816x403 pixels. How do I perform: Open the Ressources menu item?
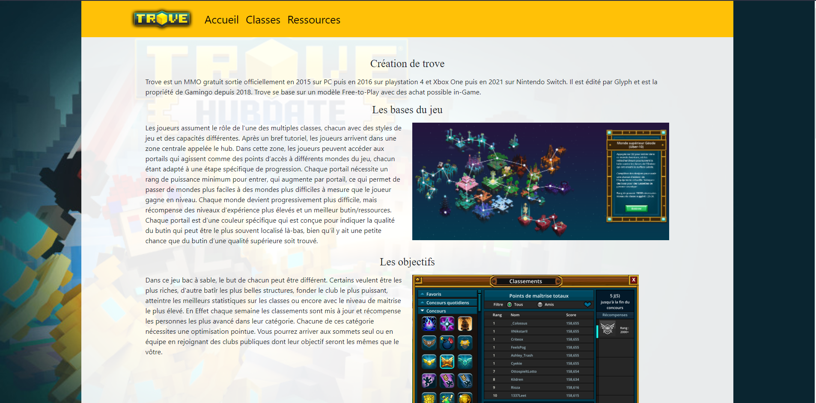(x=314, y=20)
